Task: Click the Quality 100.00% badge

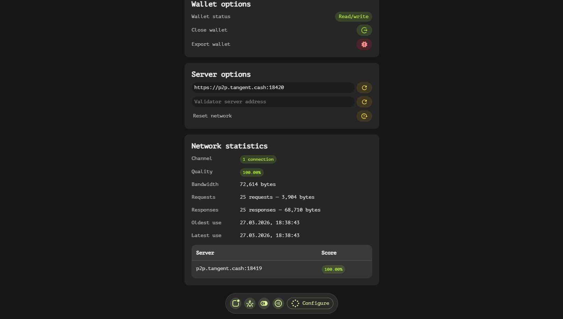Action: click(x=252, y=172)
